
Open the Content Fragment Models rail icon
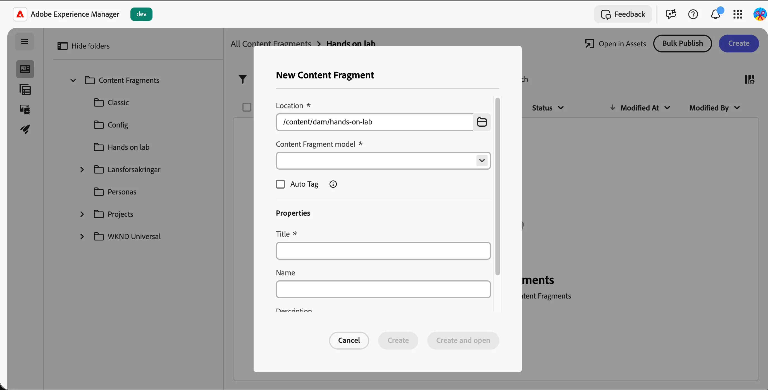coord(25,89)
